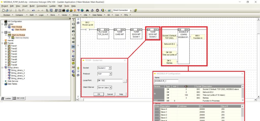Click the yellow comment note icon
Viewport: 260px width, 121px height.
click(73, 63)
